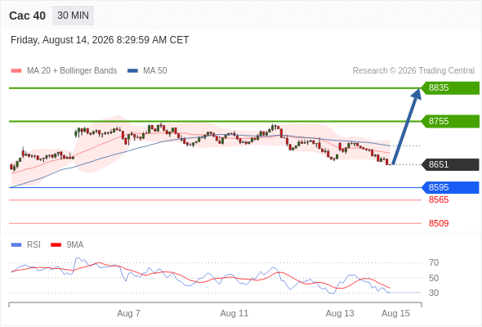Click the blue 8595 pivot price tag

tap(450, 187)
